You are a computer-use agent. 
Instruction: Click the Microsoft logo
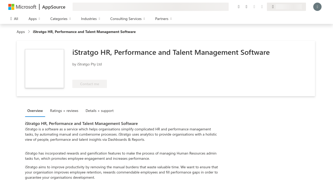pos(22,7)
